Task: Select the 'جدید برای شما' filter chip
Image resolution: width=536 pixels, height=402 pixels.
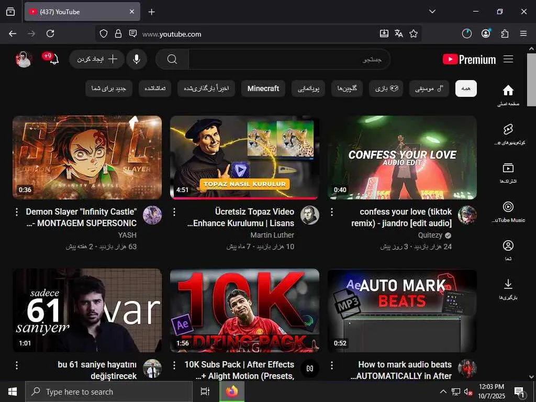Action: [x=109, y=88]
